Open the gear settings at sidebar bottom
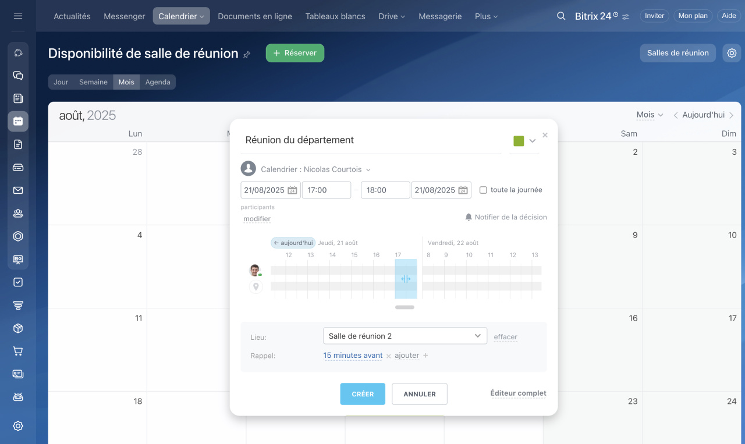 [x=18, y=426]
